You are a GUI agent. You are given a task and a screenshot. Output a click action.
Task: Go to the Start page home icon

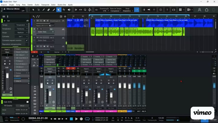pyautogui.click(x=206, y=10)
